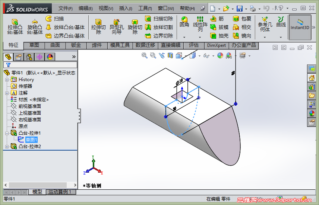The image size is (319, 205).
Task: Switch to the PropertyManager panel tab
Action: (x=19, y=57)
